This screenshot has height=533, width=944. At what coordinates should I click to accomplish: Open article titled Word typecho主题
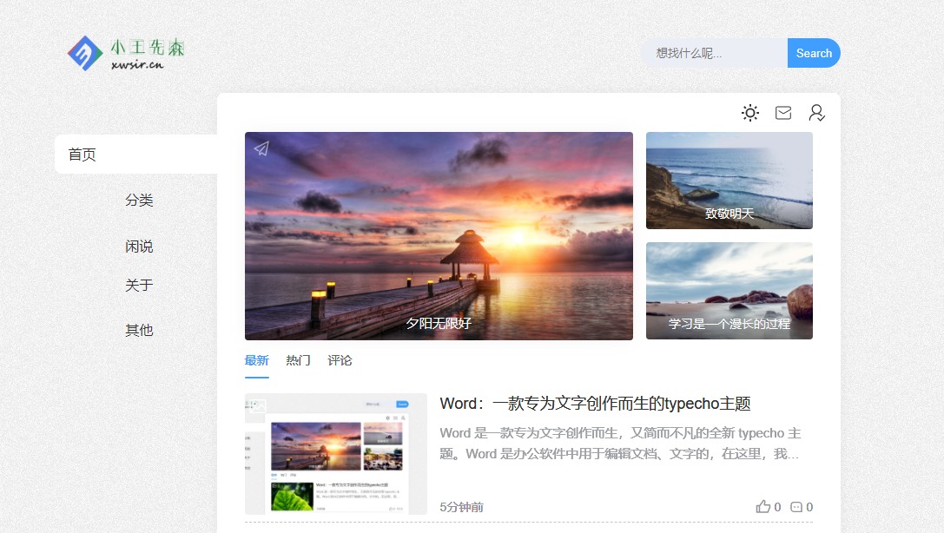pyautogui.click(x=595, y=404)
